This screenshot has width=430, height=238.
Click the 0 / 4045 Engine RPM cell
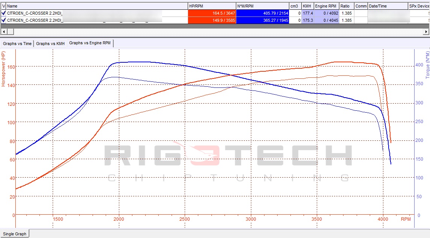pyautogui.click(x=327, y=20)
